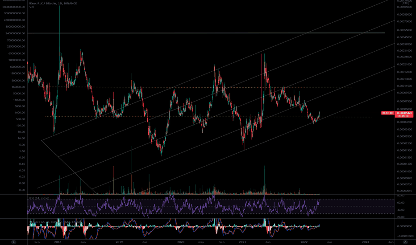Click the timezone Z icon

tap(13, 242)
